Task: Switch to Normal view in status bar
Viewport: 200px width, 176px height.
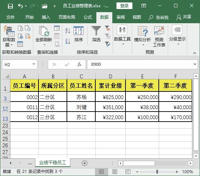Action: point(101,172)
